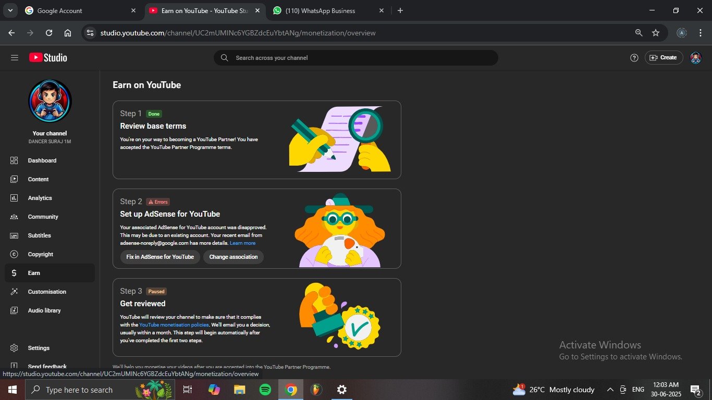Click the ENG language indicator
This screenshot has width=712, height=400.
tap(638, 390)
